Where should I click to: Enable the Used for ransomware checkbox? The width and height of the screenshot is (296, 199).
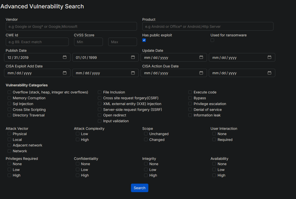[x=212, y=40]
